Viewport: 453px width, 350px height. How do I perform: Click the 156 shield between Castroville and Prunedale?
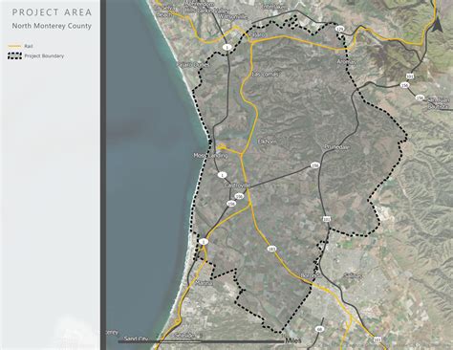coord(314,165)
